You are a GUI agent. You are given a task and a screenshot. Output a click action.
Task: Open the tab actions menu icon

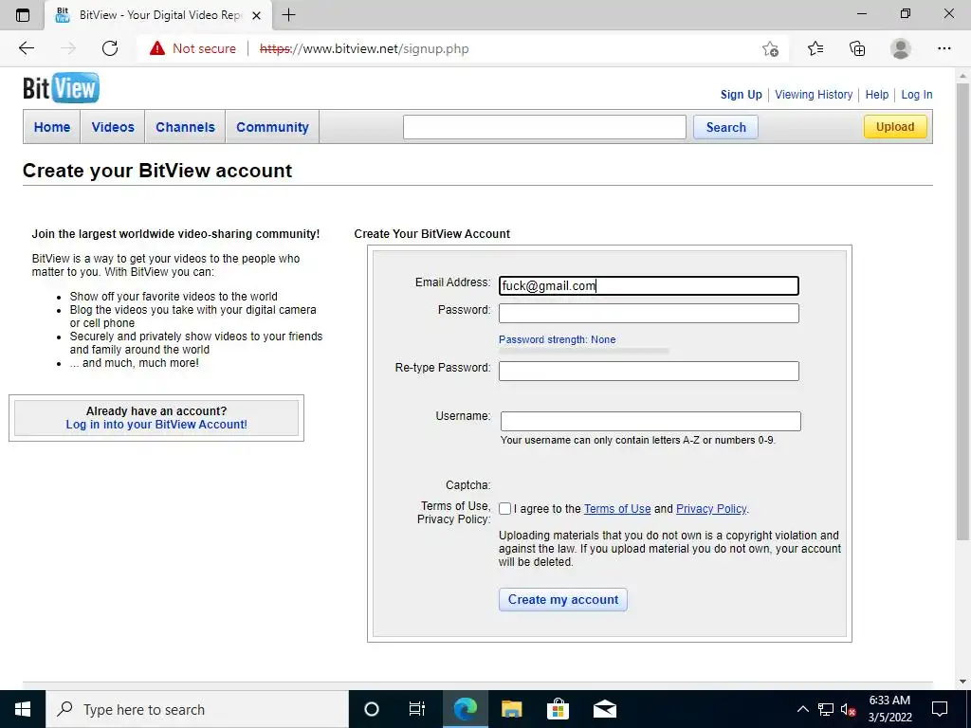pyautogui.click(x=23, y=15)
